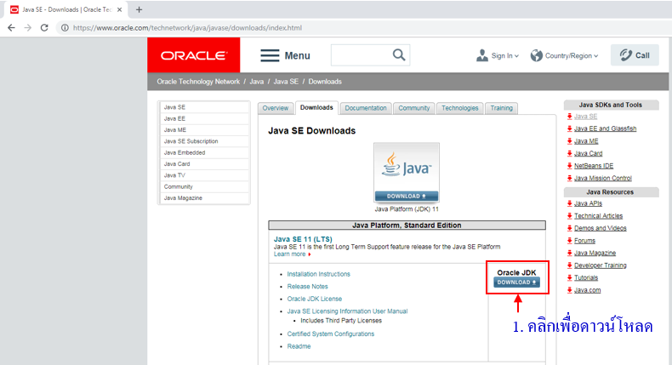Viewport: 672px width, 365px height.
Task: Open Java Mission Control link
Action: [602, 179]
